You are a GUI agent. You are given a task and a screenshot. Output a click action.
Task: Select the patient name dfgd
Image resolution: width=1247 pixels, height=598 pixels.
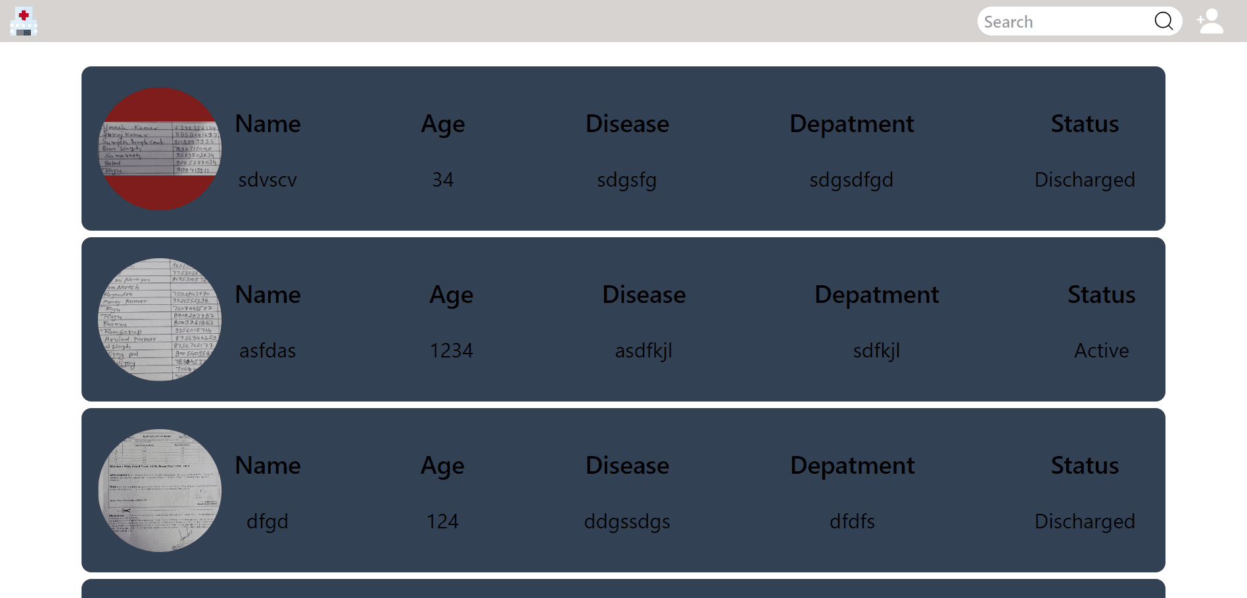click(268, 521)
